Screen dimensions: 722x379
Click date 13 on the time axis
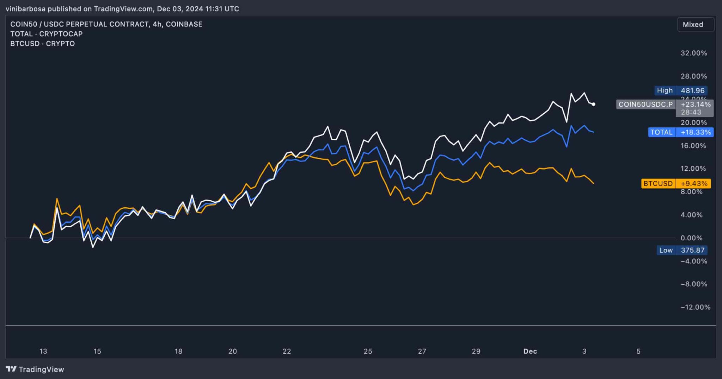(43, 351)
